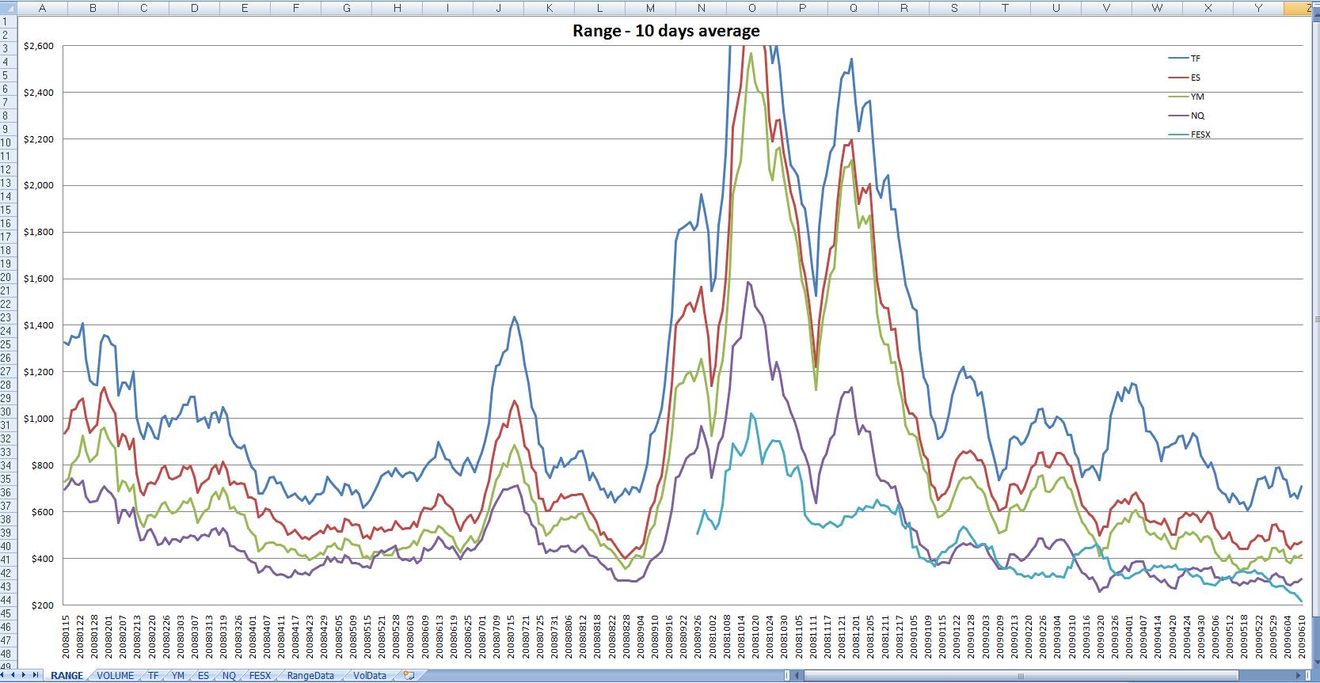Click the next sheet tab arrow

25,675
